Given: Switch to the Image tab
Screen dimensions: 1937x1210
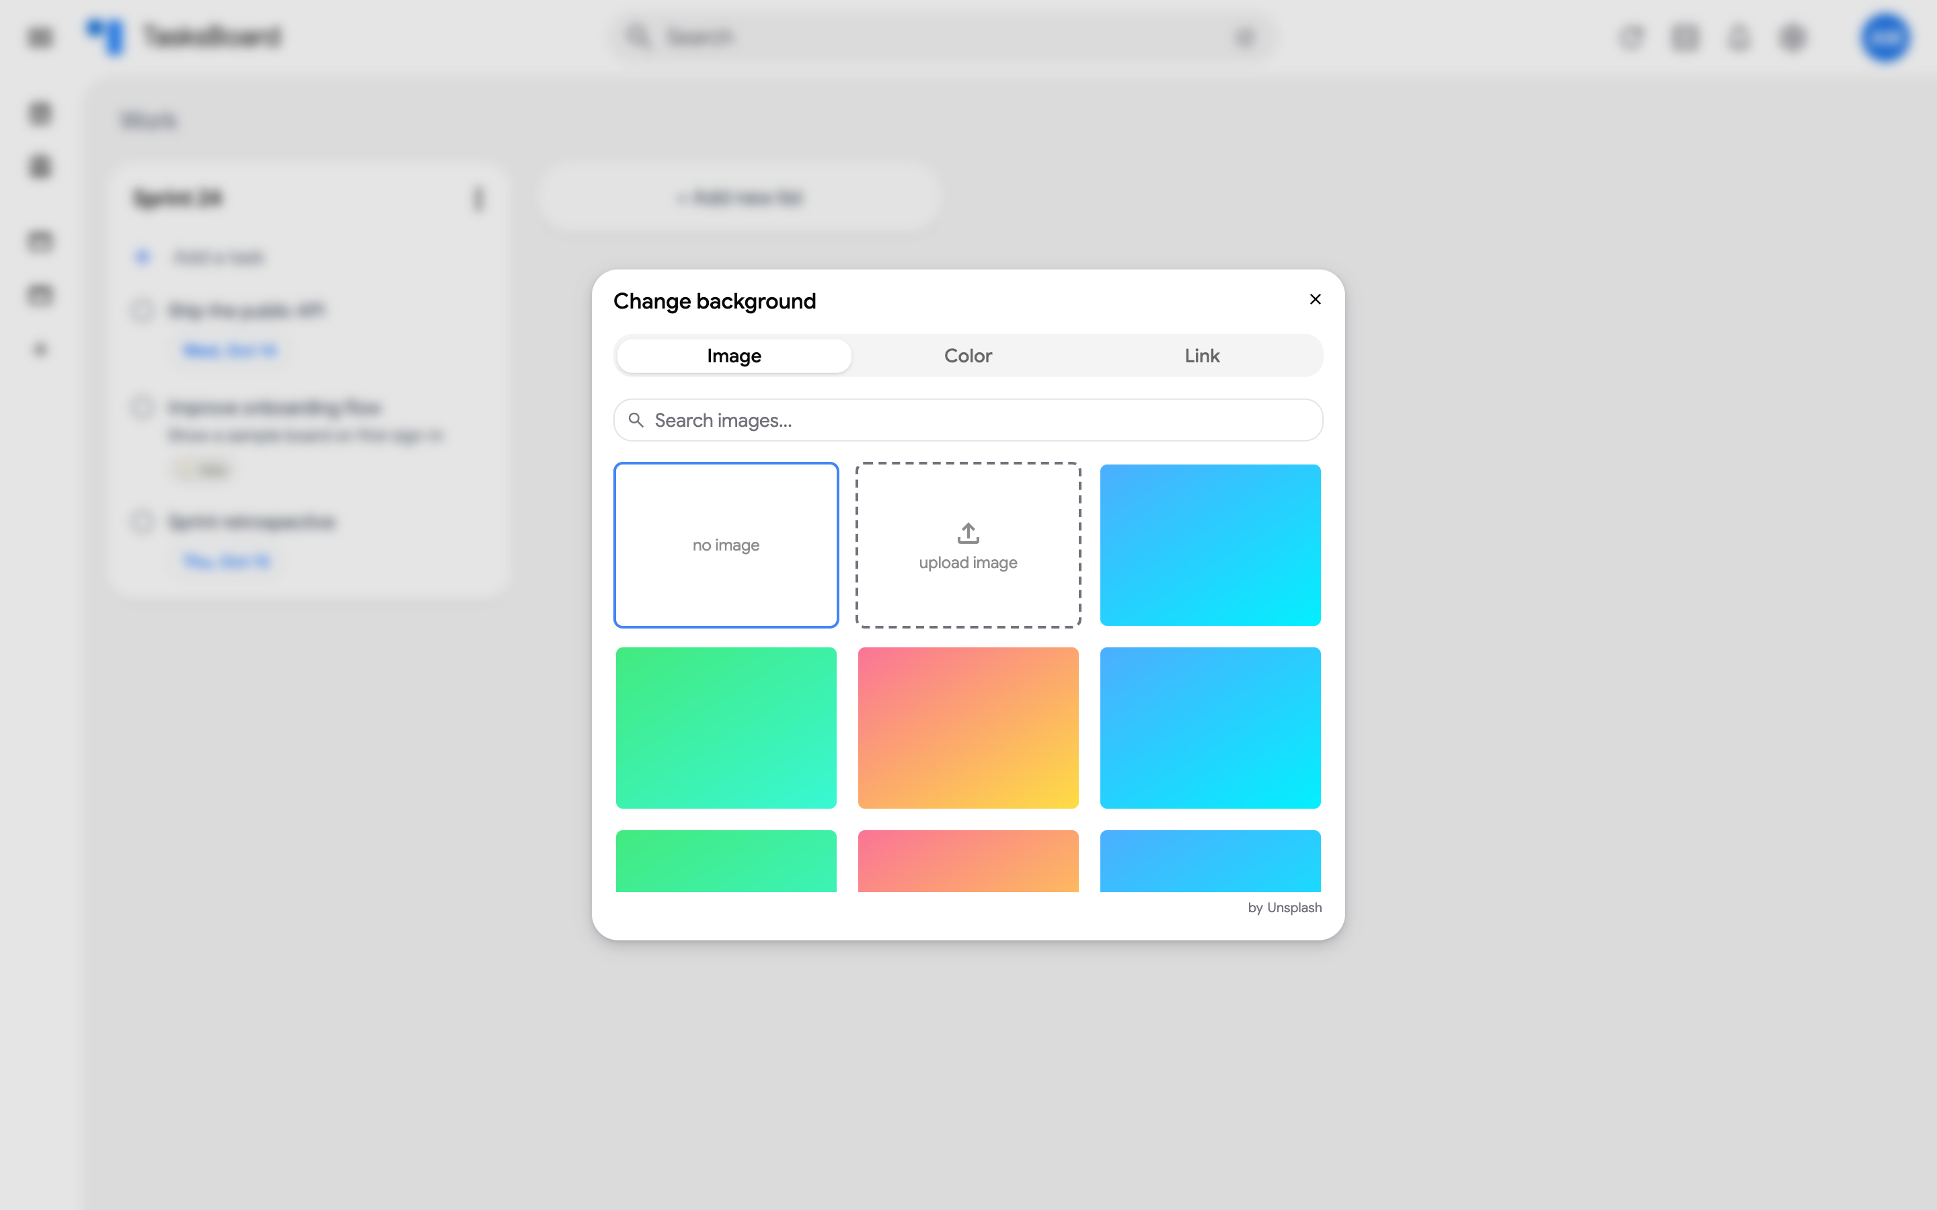Looking at the screenshot, I should (734, 356).
